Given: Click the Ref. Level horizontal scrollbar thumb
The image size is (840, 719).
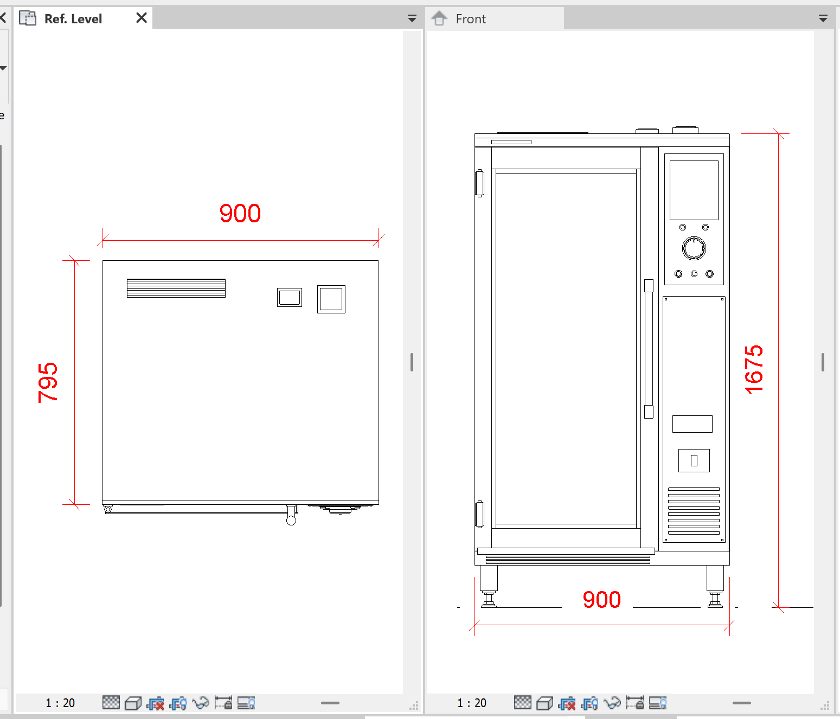Looking at the screenshot, I should (330, 703).
